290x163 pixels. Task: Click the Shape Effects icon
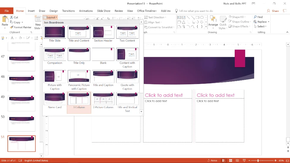click(230, 26)
